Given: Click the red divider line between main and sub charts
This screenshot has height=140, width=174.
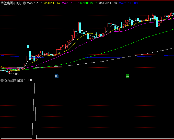Looking at the screenshot, I should [x=87, y=78].
